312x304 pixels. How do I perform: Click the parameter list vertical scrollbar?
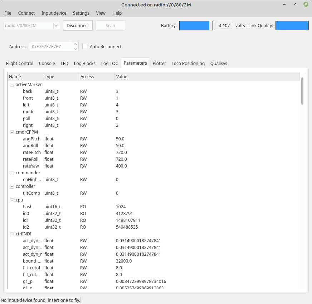(x=302, y=91)
